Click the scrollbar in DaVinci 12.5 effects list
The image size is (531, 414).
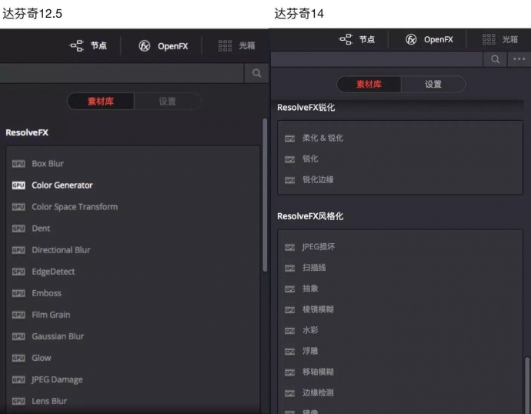(265, 195)
